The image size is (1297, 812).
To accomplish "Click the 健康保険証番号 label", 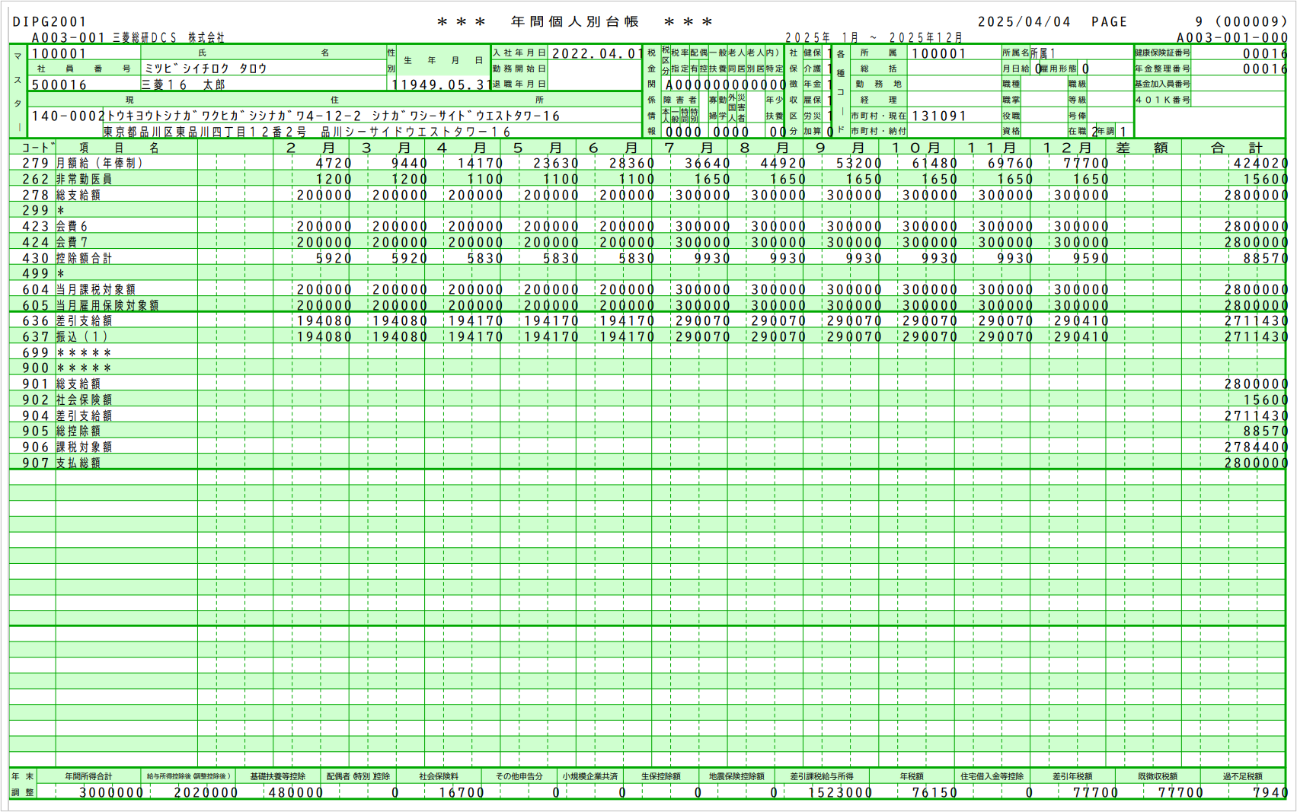I will [x=1162, y=53].
